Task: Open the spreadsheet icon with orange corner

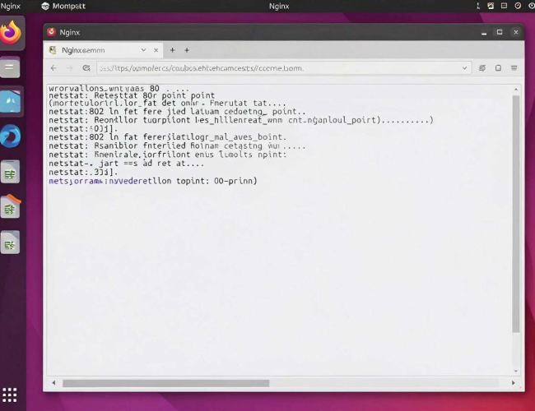Action: (x=11, y=206)
